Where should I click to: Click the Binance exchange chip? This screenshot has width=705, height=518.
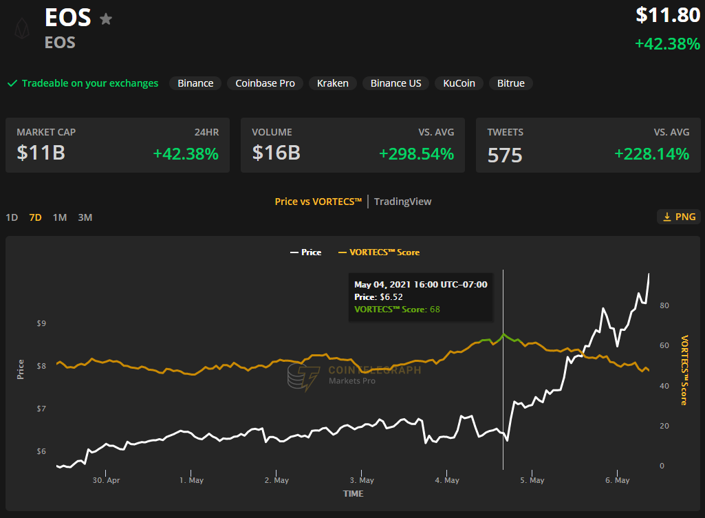coord(195,83)
